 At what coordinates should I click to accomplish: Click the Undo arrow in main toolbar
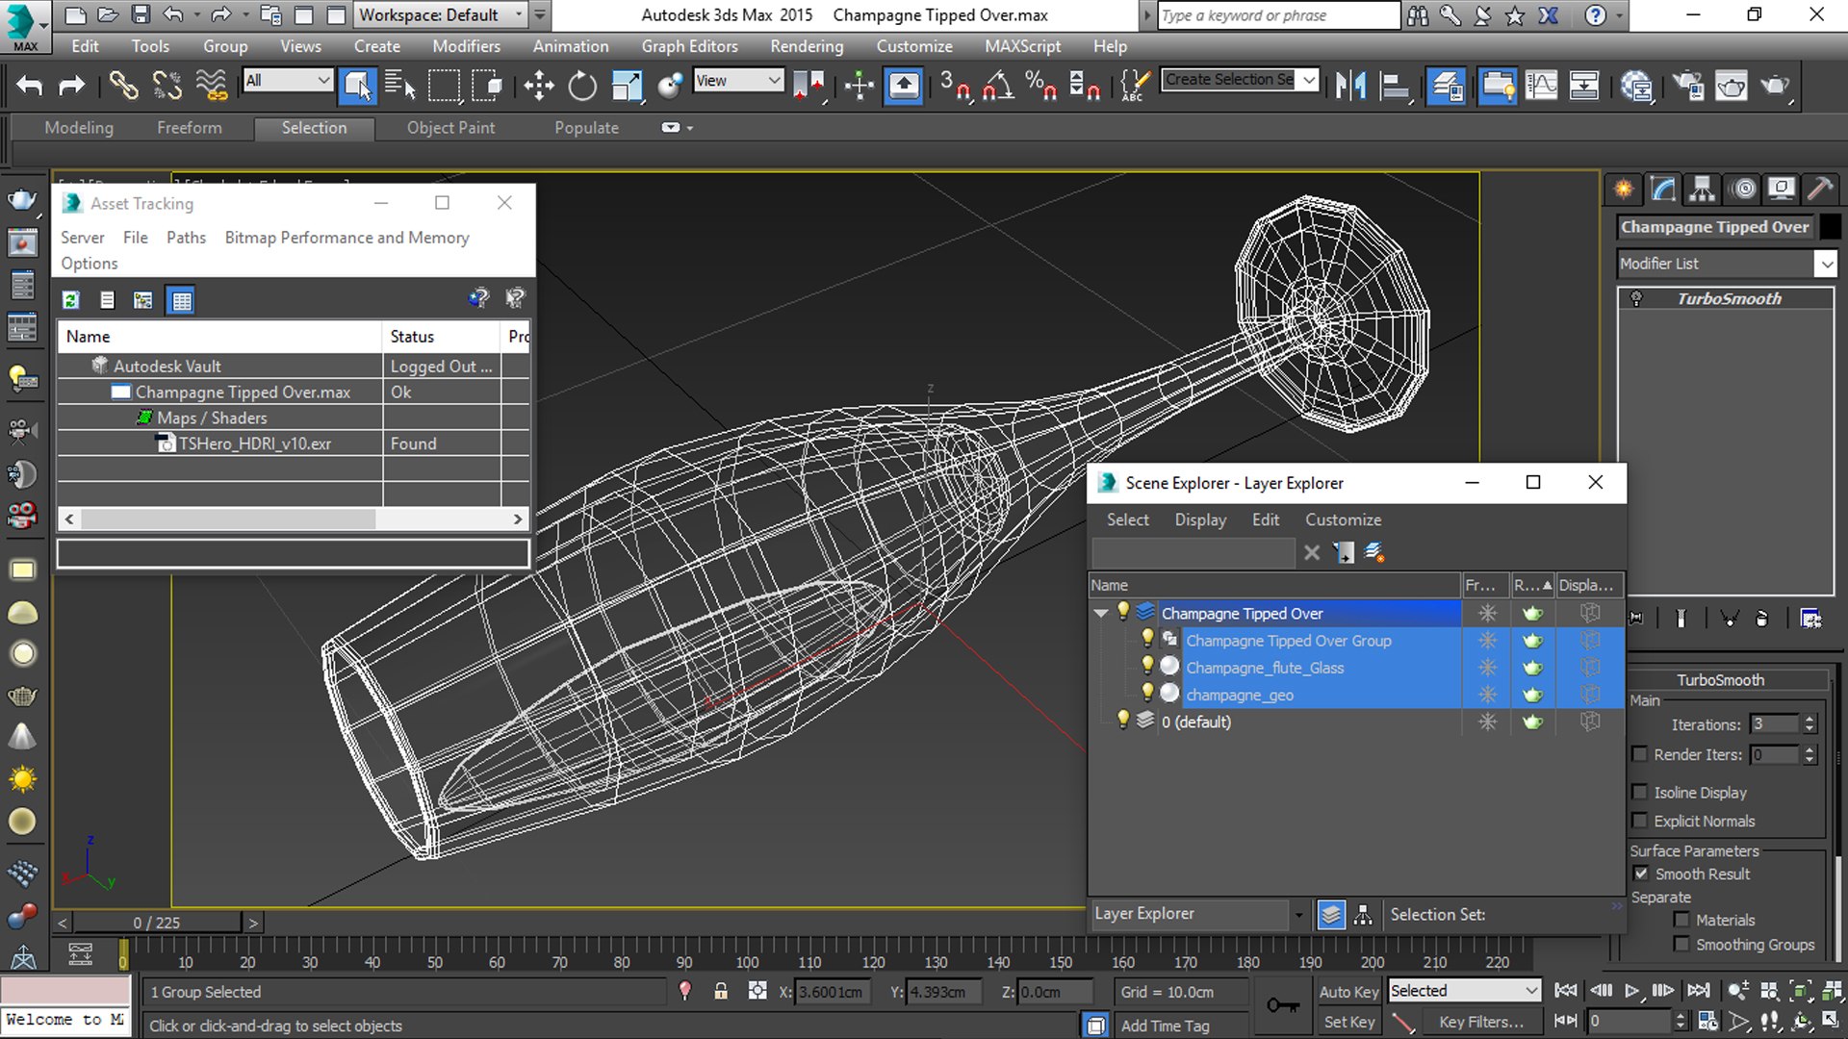coord(29,86)
